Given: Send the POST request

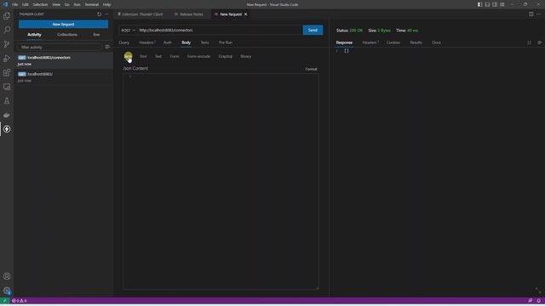Looking at the screenshot, I should [x=313, y=31].
